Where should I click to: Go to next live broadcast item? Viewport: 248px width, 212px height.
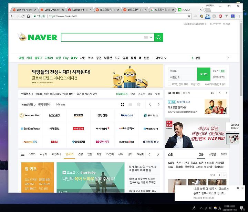point(226,93)
